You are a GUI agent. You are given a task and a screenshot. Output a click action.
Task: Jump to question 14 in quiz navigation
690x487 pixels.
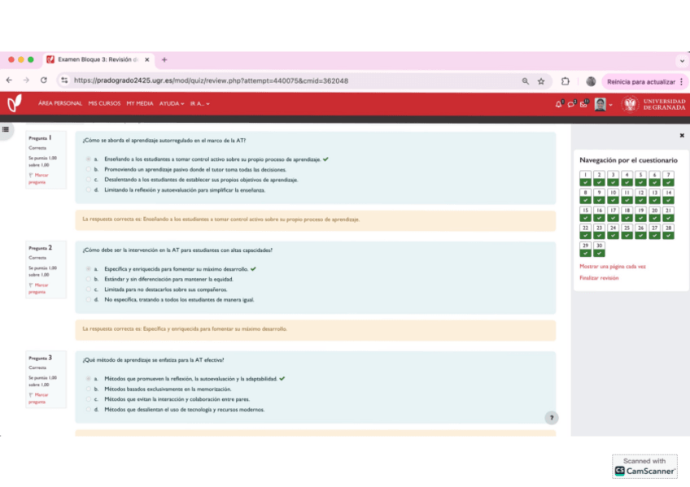pyautogui.click(x=668, y=196)
